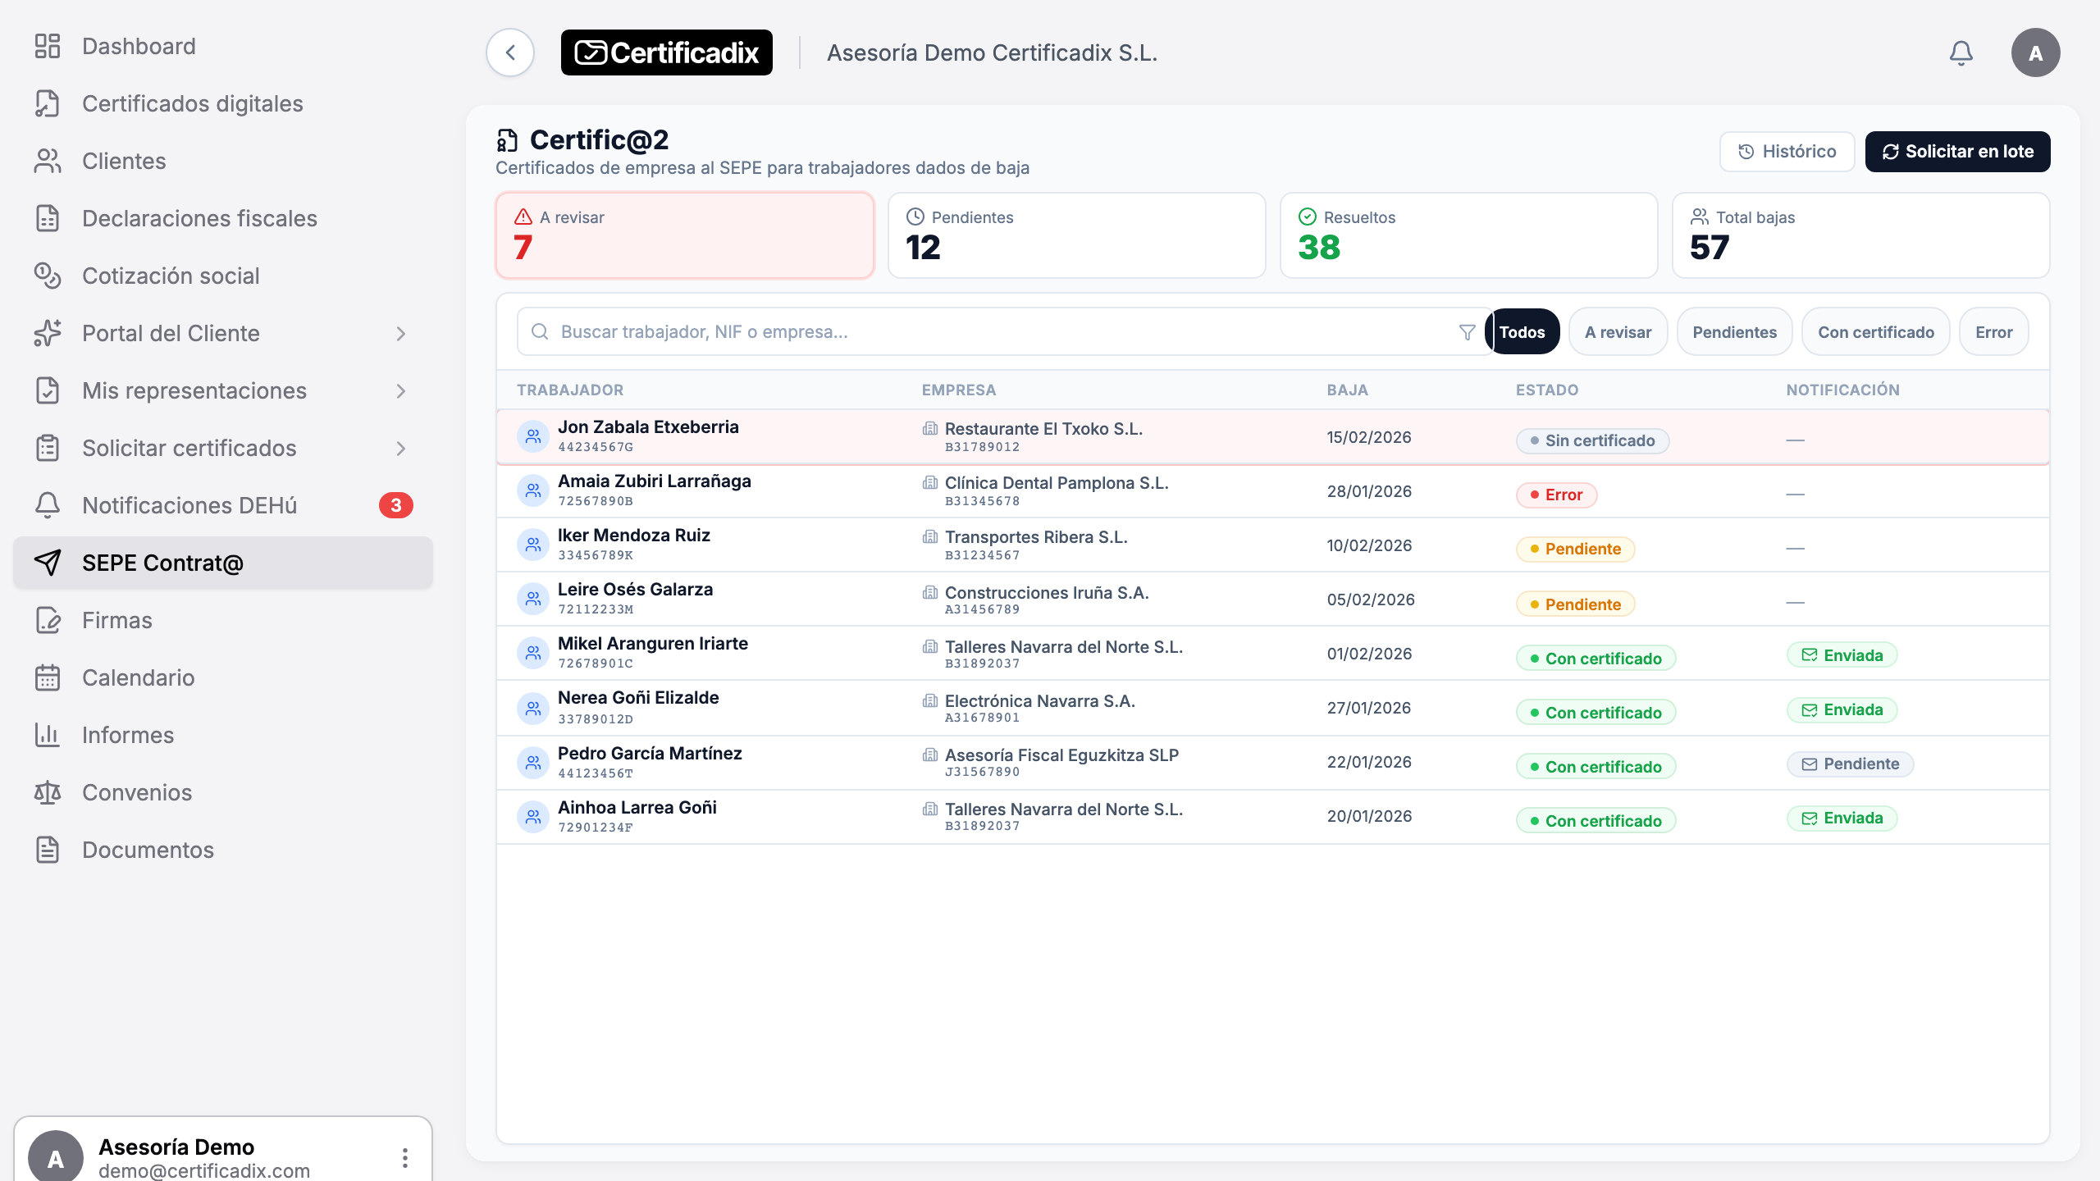Open the user avatar in top right
This screenshot has width=2100, height=1181.
pyautogui.click(x=2035, y=53)
